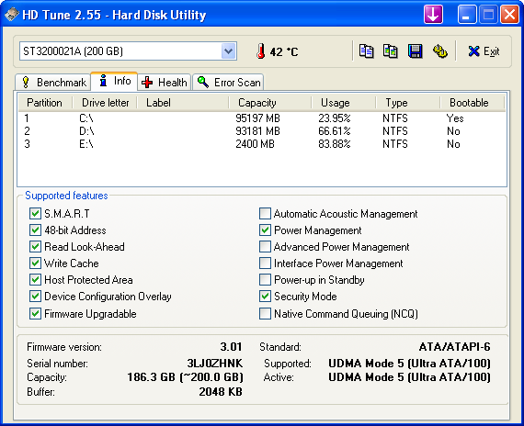Toggle Native Command Queuing (NCQ) checkbox
The width and height of the screenshot is (524, 426).
265,313
